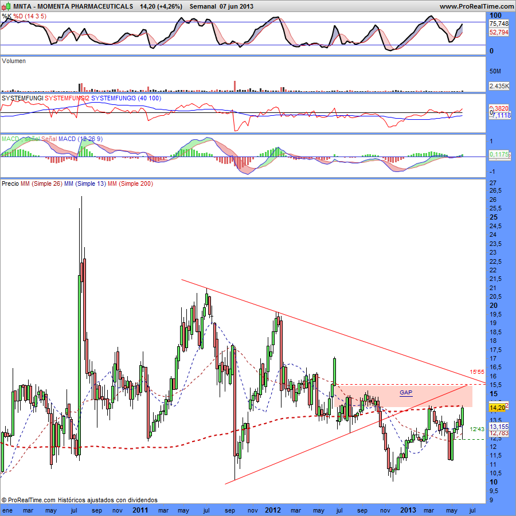Click the 12,783 moving average value tag
Image resolution: width=516 pixels, height=516 pixels.
tap(499, 433)
